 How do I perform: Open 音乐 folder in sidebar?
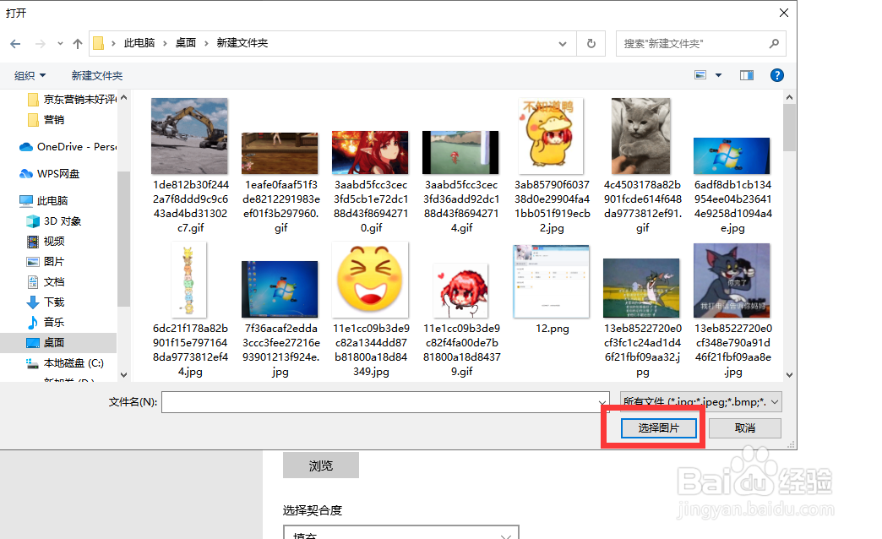46,323
